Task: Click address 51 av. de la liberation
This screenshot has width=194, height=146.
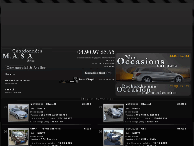Action: pos(103,63)
